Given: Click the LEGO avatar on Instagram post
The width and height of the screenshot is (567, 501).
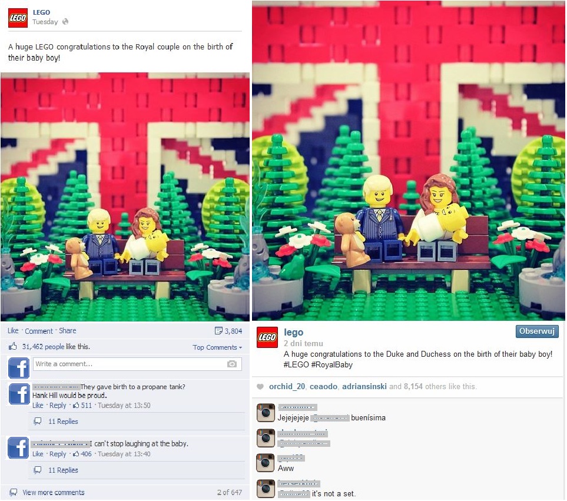Looking at the screenshot, I should [x=267, y=337].
